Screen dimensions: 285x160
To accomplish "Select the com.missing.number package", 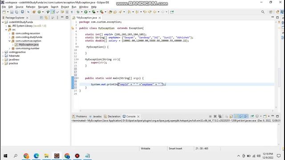I will point(28,48).
